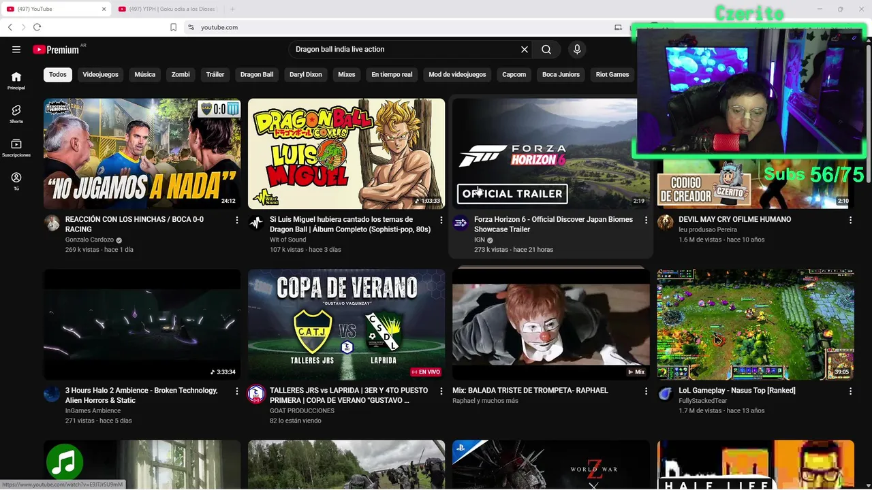Open IGN channel avatar

461,223
